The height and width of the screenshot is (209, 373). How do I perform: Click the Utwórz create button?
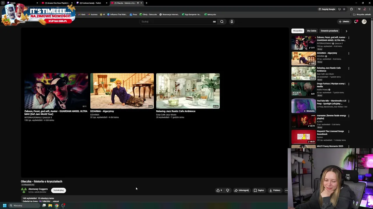pyautogui.click(x=344, y=21)
